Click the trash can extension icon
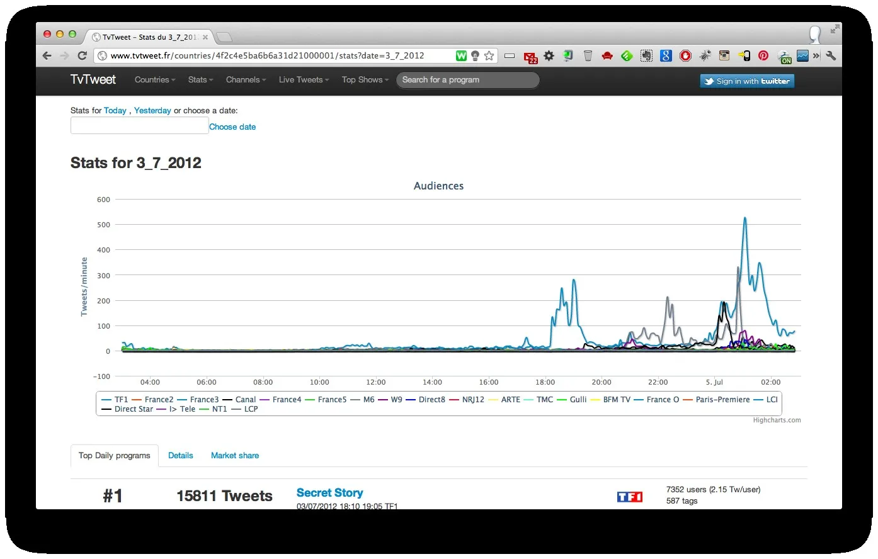 [x=588, y=56]
